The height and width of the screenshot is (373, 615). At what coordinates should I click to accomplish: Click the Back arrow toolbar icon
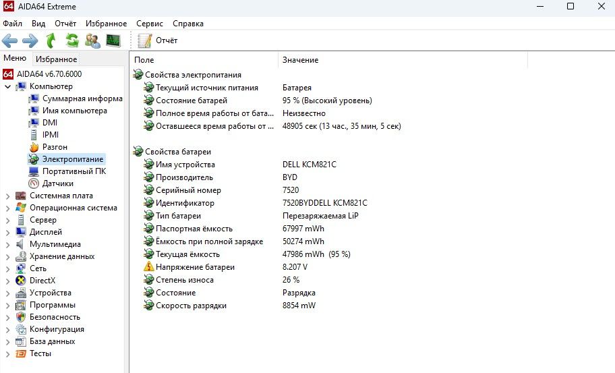(10, 40)
